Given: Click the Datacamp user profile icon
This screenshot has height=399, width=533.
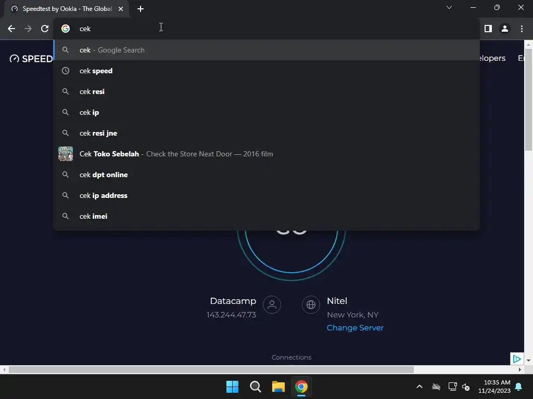Looking at the screenshot, I should (272, 304).
